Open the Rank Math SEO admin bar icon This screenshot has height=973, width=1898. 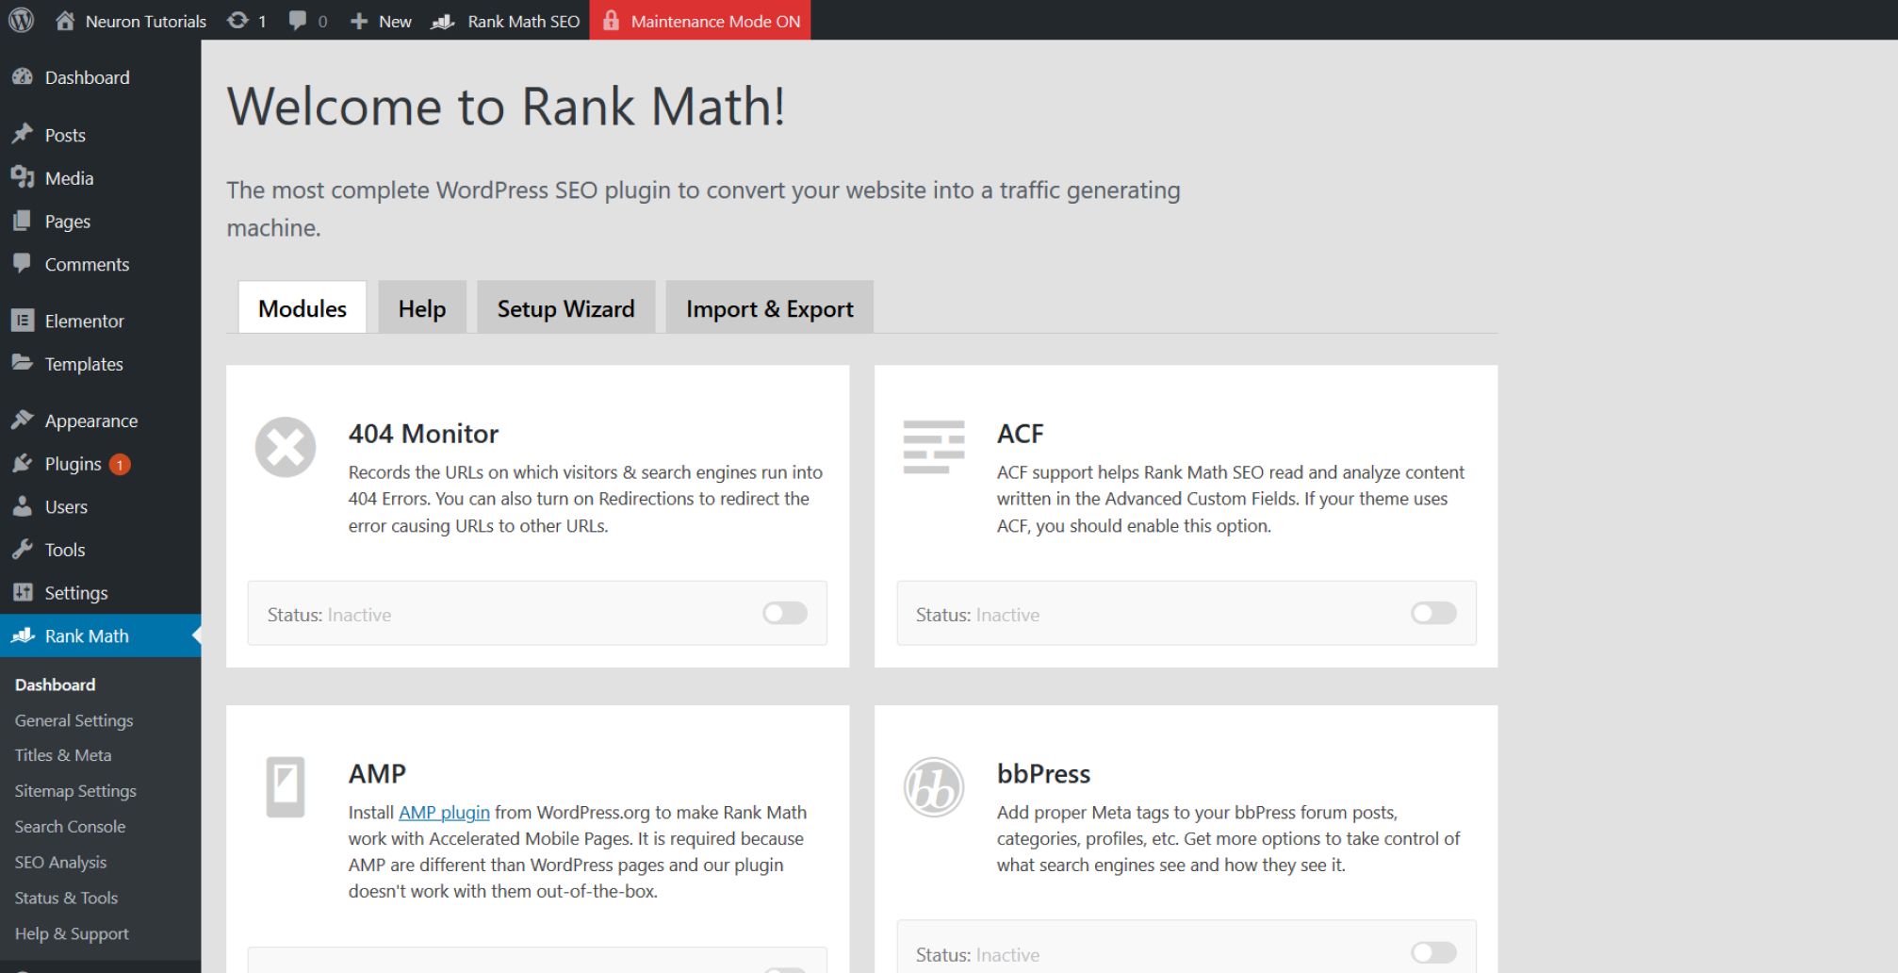click(x=442, y=20)
